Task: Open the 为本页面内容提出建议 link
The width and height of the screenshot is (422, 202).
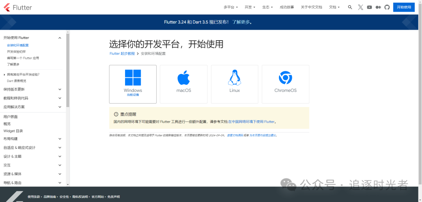Action: (263, 135)
